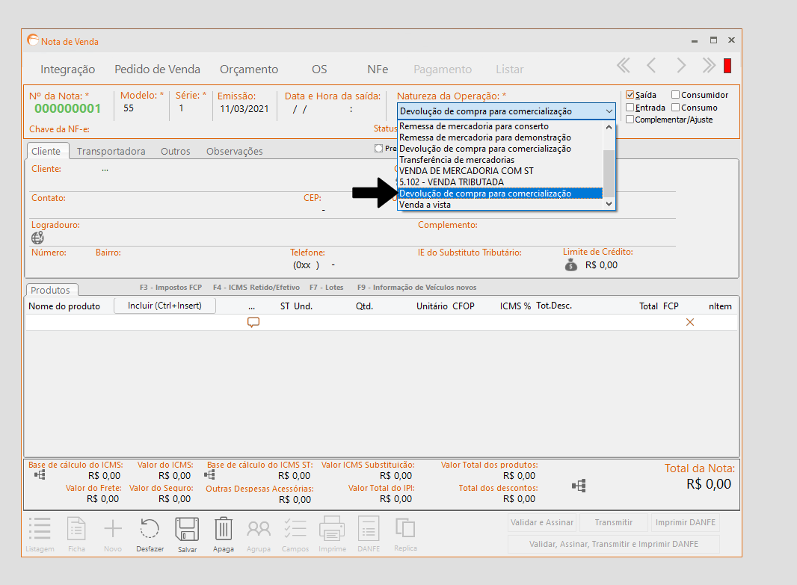Open the OS menu
This screenshot has width=797, height=585.
pyautogui.click(x=319, y=69)
